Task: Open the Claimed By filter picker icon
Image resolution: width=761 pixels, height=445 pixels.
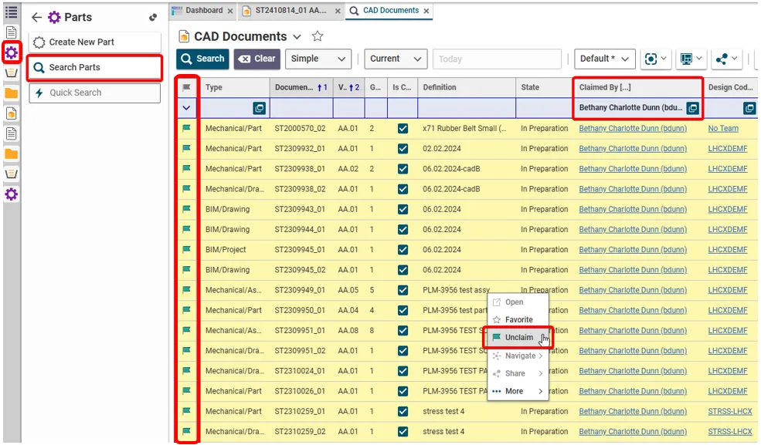Action: pos(692,108)
